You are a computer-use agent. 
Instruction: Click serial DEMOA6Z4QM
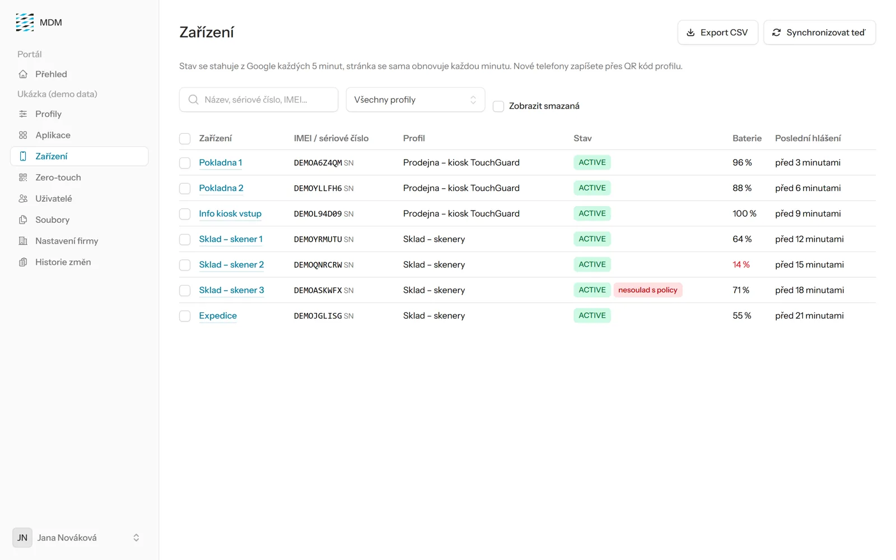[x=318, y=163]
